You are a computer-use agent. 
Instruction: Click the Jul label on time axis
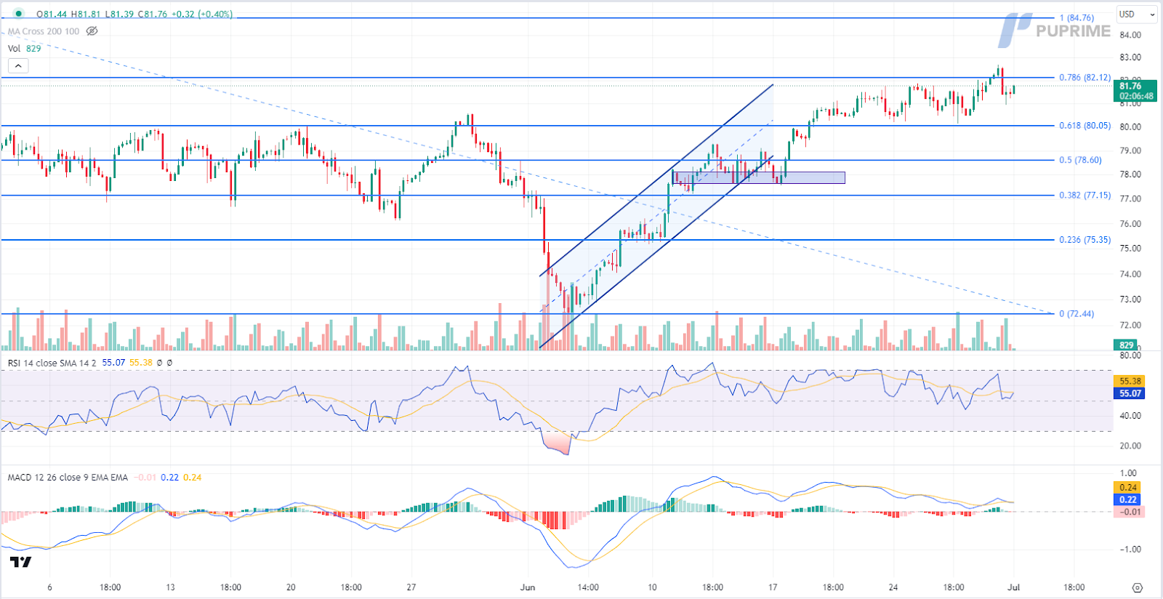click(1013, 587)
